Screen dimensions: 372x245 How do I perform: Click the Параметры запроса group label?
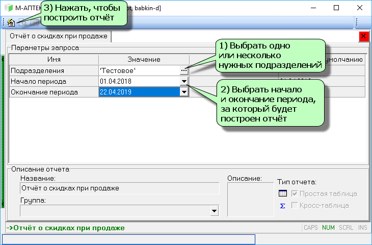coord(45,48)
